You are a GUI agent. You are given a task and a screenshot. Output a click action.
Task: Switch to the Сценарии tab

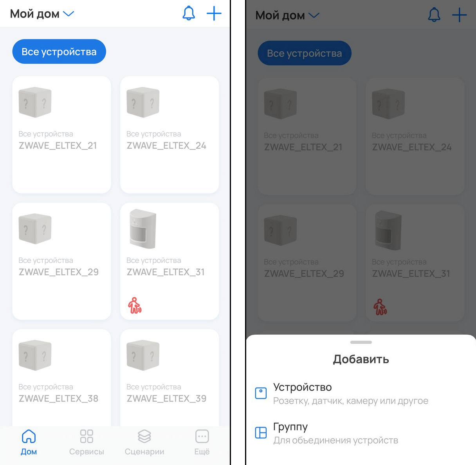pos(144,443)
